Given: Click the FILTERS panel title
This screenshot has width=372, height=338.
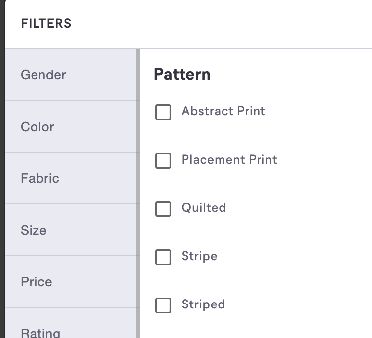Looking at the screenshot, I should pos(46,23).
